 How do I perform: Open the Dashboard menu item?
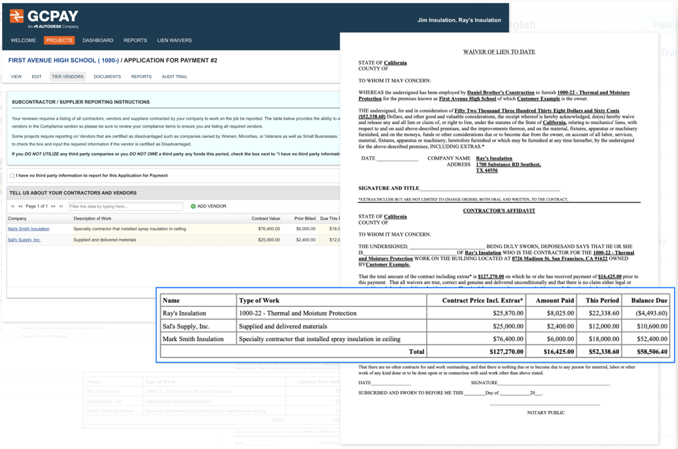click(x=97, y=41)
